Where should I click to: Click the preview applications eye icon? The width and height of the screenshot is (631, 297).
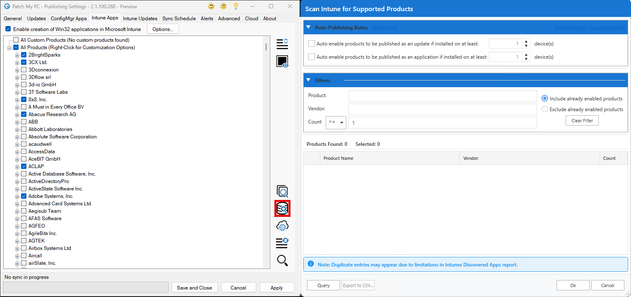click(x=282, y=61)
